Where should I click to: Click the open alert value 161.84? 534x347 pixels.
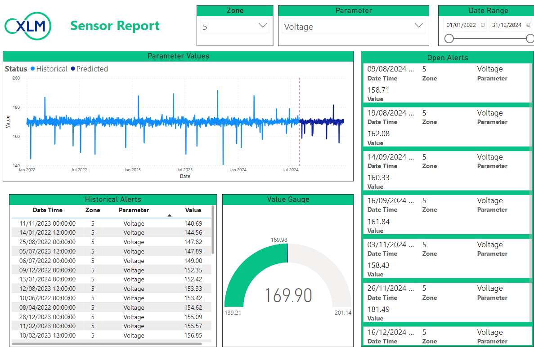pyautogui.click(x=378, y=222)
